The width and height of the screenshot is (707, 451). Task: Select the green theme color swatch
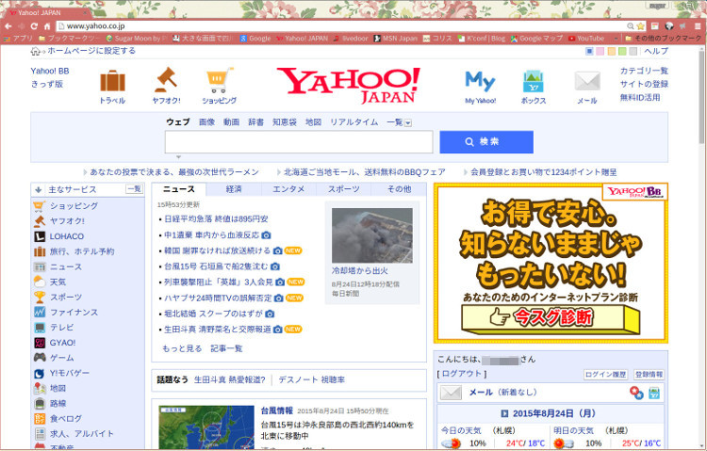622,51
